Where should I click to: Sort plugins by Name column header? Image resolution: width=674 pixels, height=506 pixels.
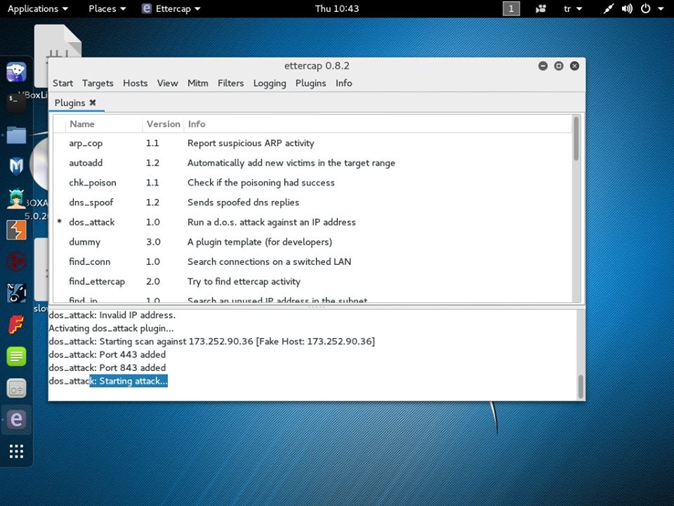point(104,124)
